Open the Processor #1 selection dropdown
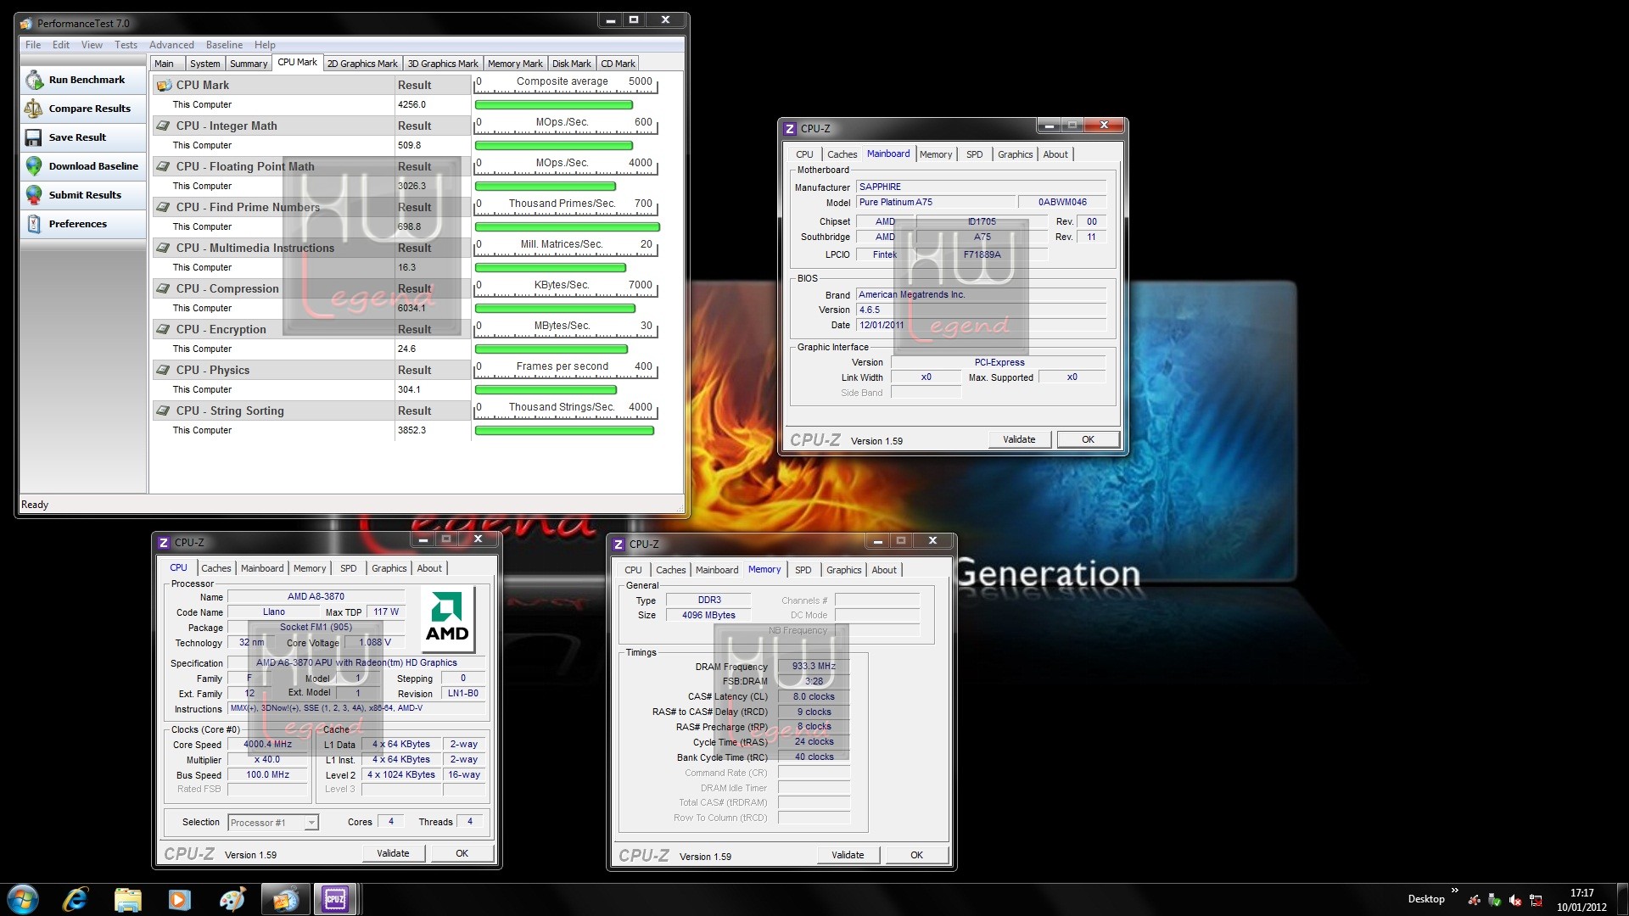 pyautogui.click(x=273, y=823)
